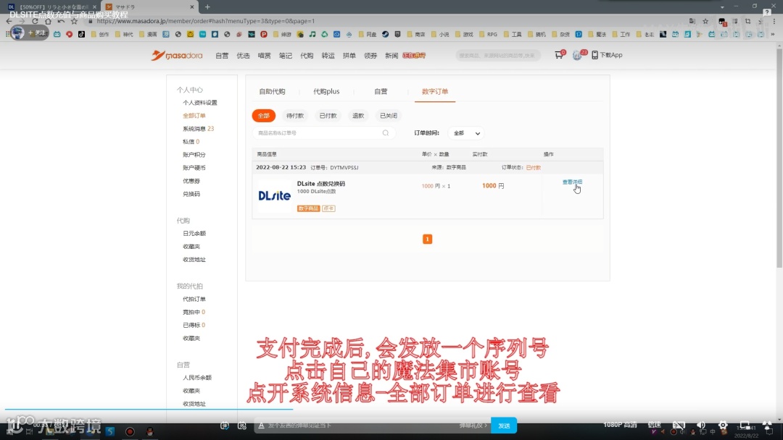Select the 全部 order filter pill

(264, 116)
